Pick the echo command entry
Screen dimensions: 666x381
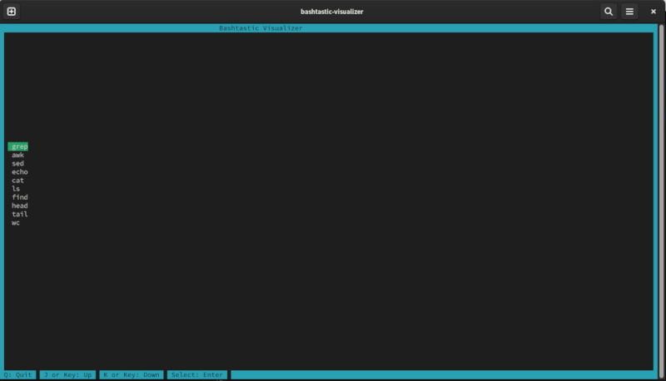coord(19,172)
